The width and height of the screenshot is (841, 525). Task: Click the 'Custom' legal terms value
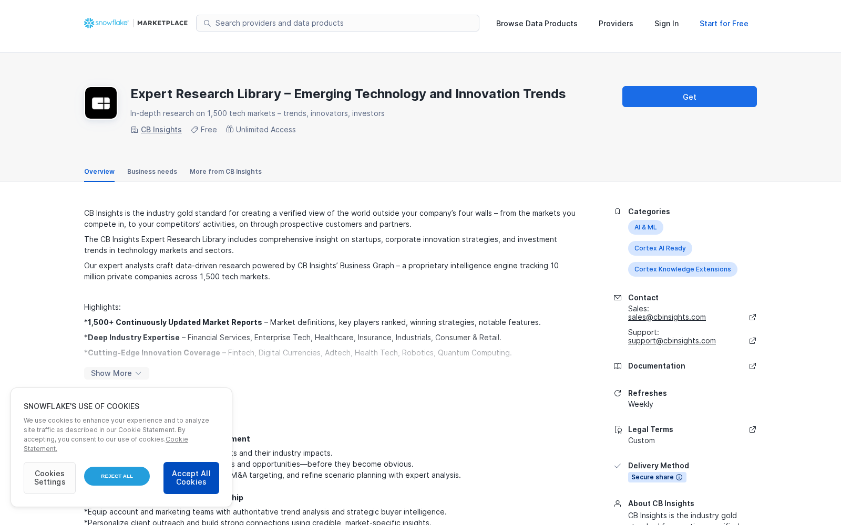641,440
